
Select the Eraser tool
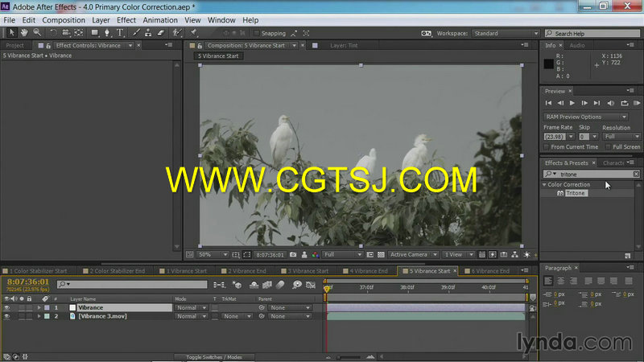161,33
